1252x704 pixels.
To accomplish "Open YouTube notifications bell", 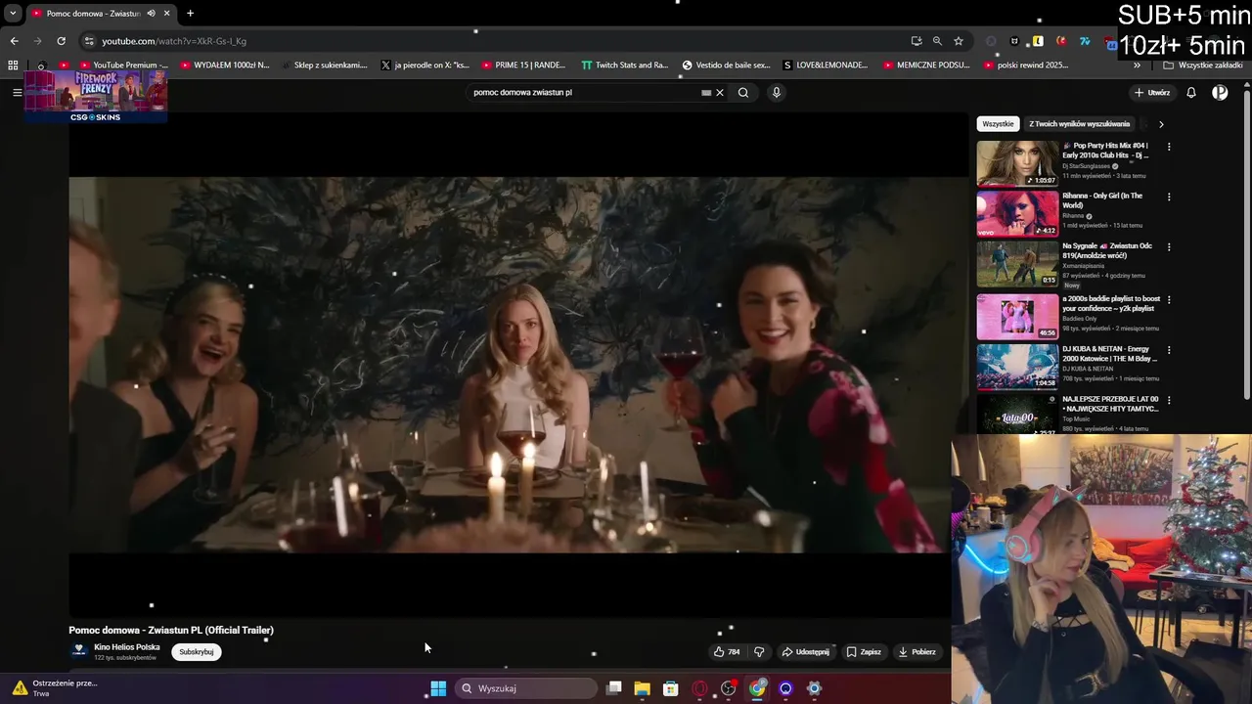I will point(1191,93).
